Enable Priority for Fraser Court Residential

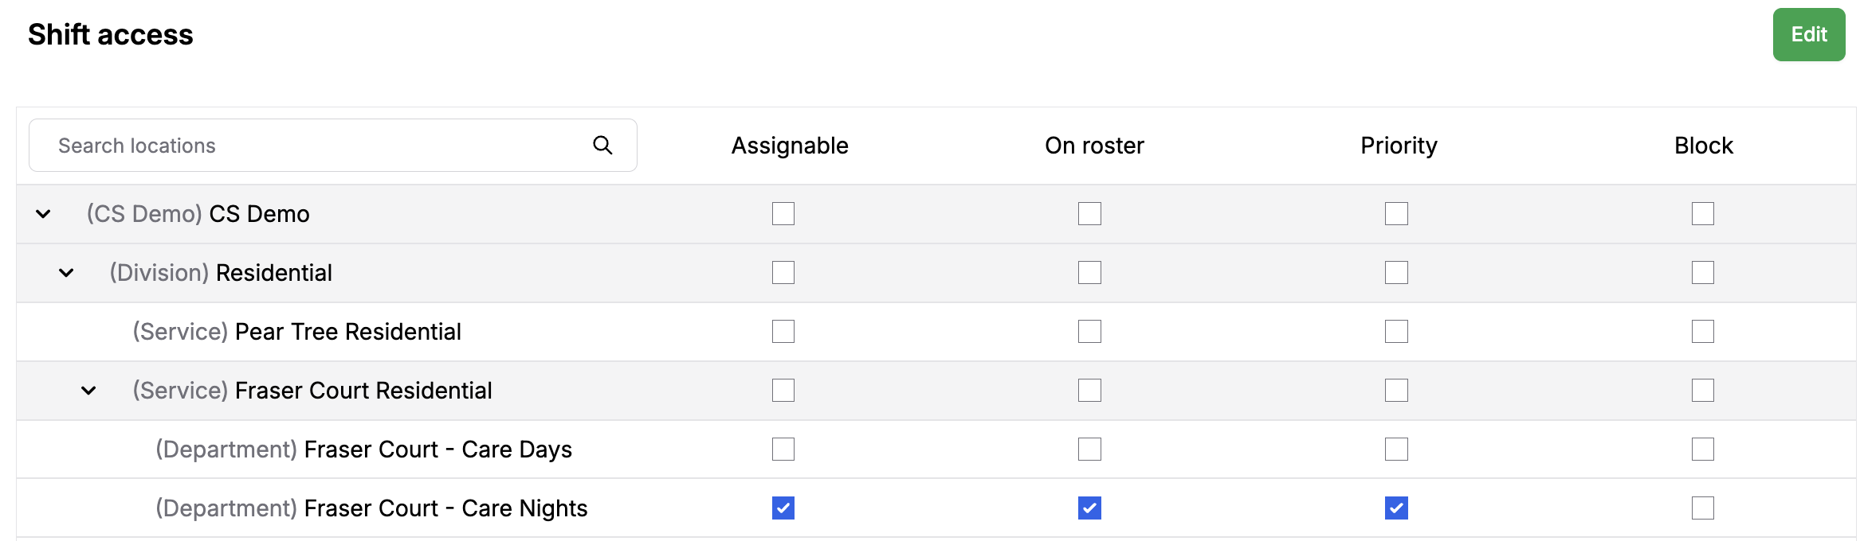point(1396,390)
